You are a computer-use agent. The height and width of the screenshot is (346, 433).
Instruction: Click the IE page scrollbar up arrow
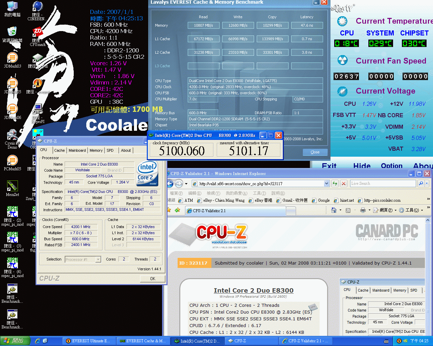click(x=428, y=220)
